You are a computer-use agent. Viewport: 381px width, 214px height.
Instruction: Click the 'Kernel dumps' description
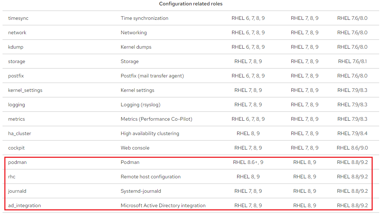click(136, 47)
